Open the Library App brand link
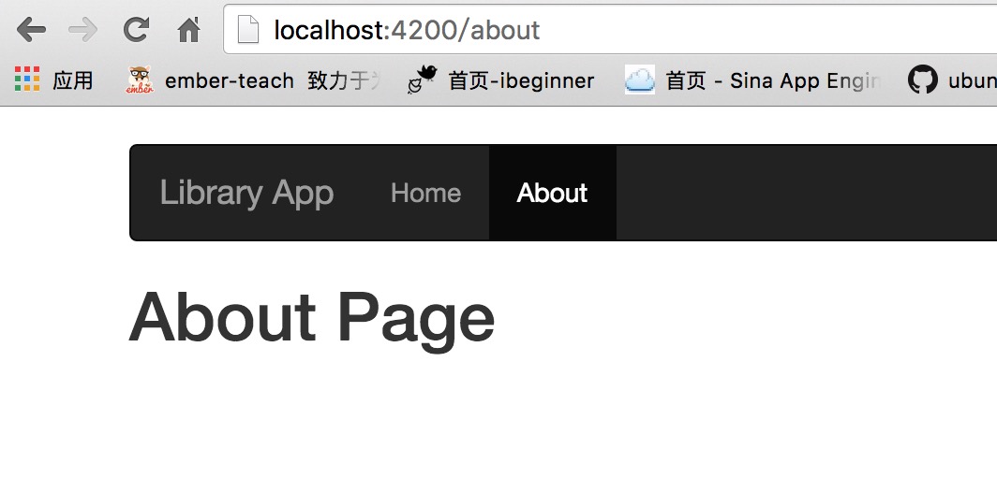Screen dimensions: 997x492 pyautogui.click(x=246, y=193)
